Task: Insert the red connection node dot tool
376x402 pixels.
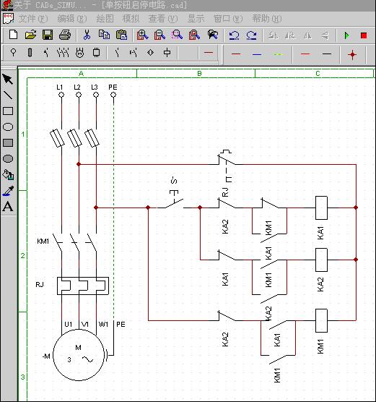Action: click(x=352, y=55)
